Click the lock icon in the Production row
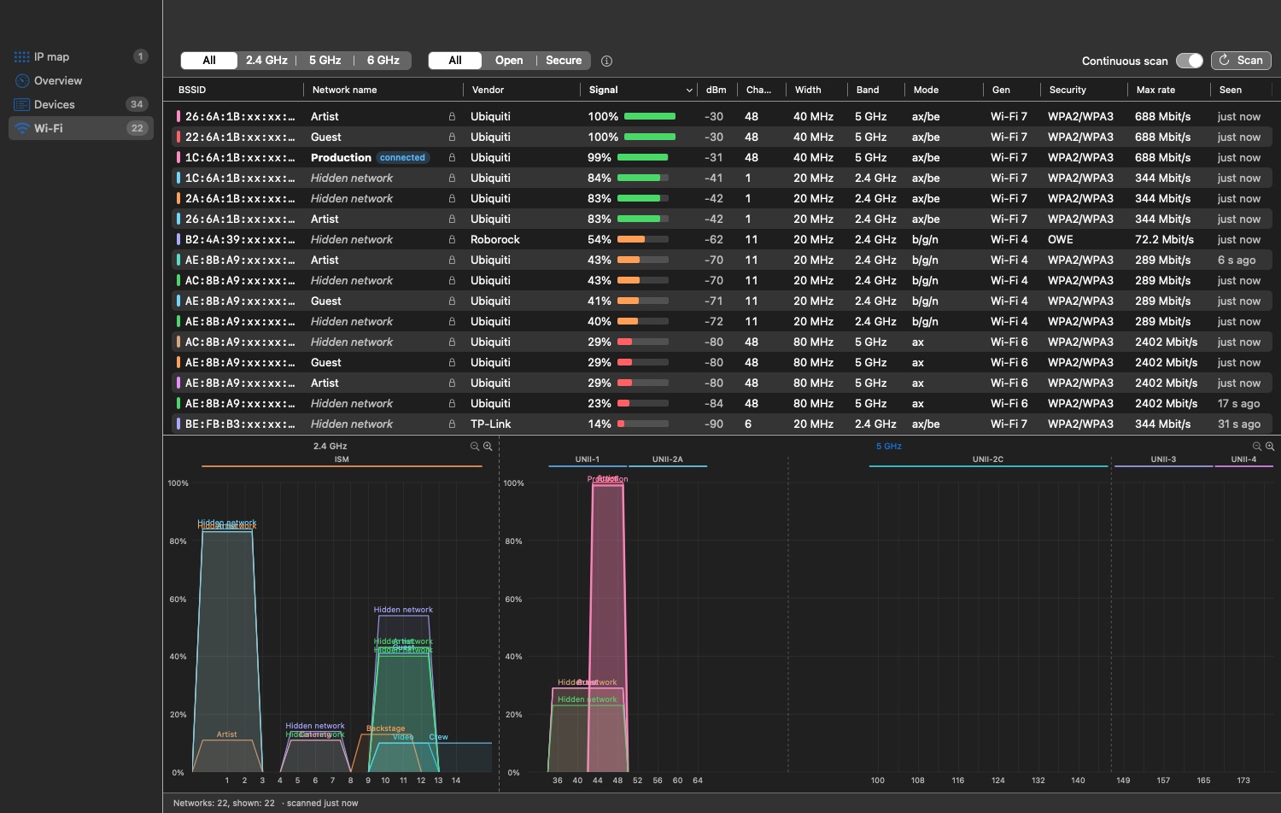1281x813 pixels. [452, 157]
